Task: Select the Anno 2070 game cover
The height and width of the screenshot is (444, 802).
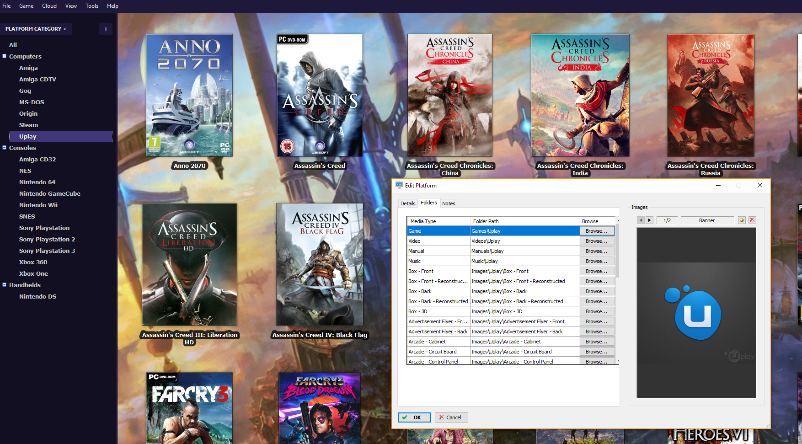Action: click(x=189, y=96)
